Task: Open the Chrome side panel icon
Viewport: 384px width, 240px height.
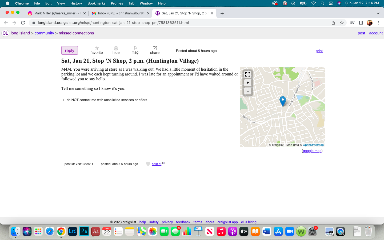Action: 361,23
